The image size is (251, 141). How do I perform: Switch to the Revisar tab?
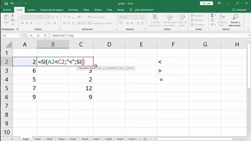(x=98, y=10)
